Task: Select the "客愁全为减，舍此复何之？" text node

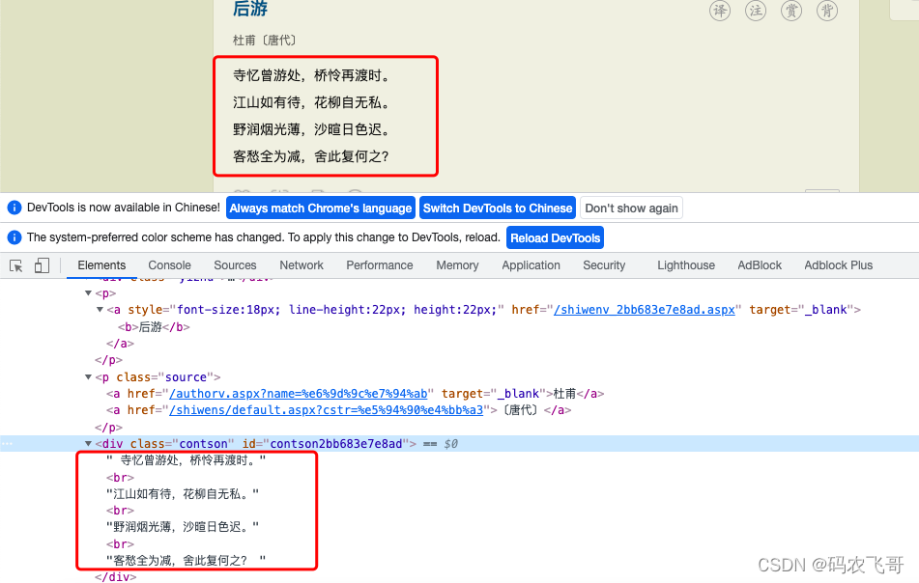Action: tap(186, 561)
